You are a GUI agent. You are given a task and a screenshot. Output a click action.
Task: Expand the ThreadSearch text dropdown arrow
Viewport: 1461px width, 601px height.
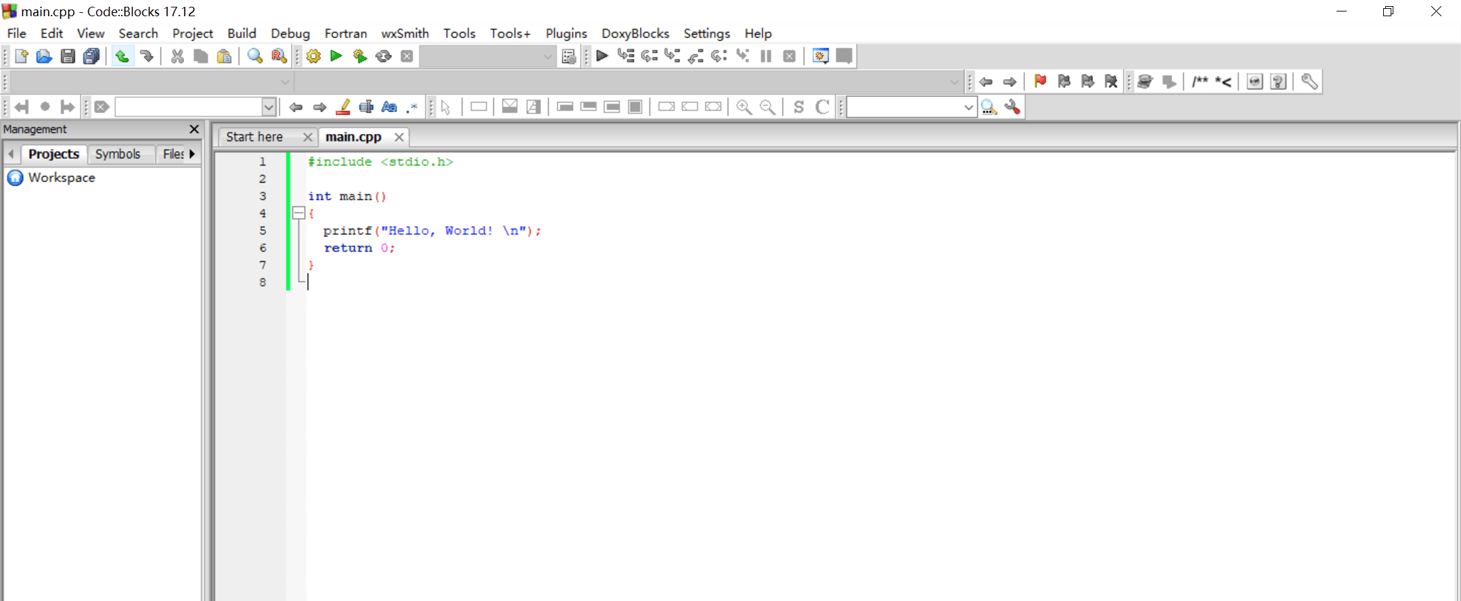pos(969,107)
